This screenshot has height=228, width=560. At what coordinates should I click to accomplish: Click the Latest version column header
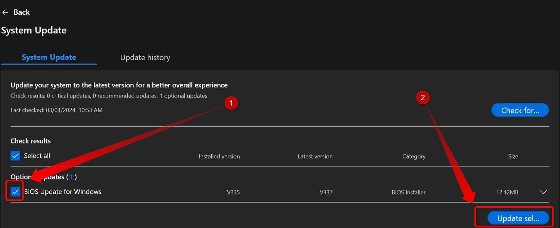tap(315, 156)
